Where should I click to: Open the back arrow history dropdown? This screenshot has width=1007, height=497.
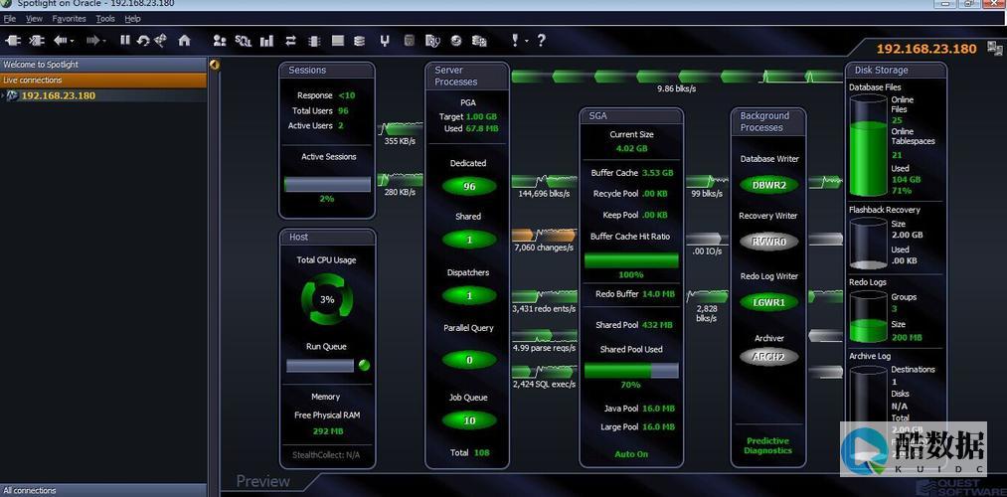pos(72,41)
